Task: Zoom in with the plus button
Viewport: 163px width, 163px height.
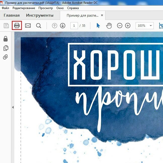Action: (128, 26)
